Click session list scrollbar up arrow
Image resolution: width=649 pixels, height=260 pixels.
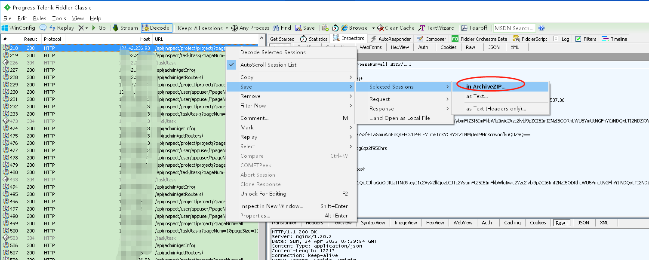click(261, 39)
